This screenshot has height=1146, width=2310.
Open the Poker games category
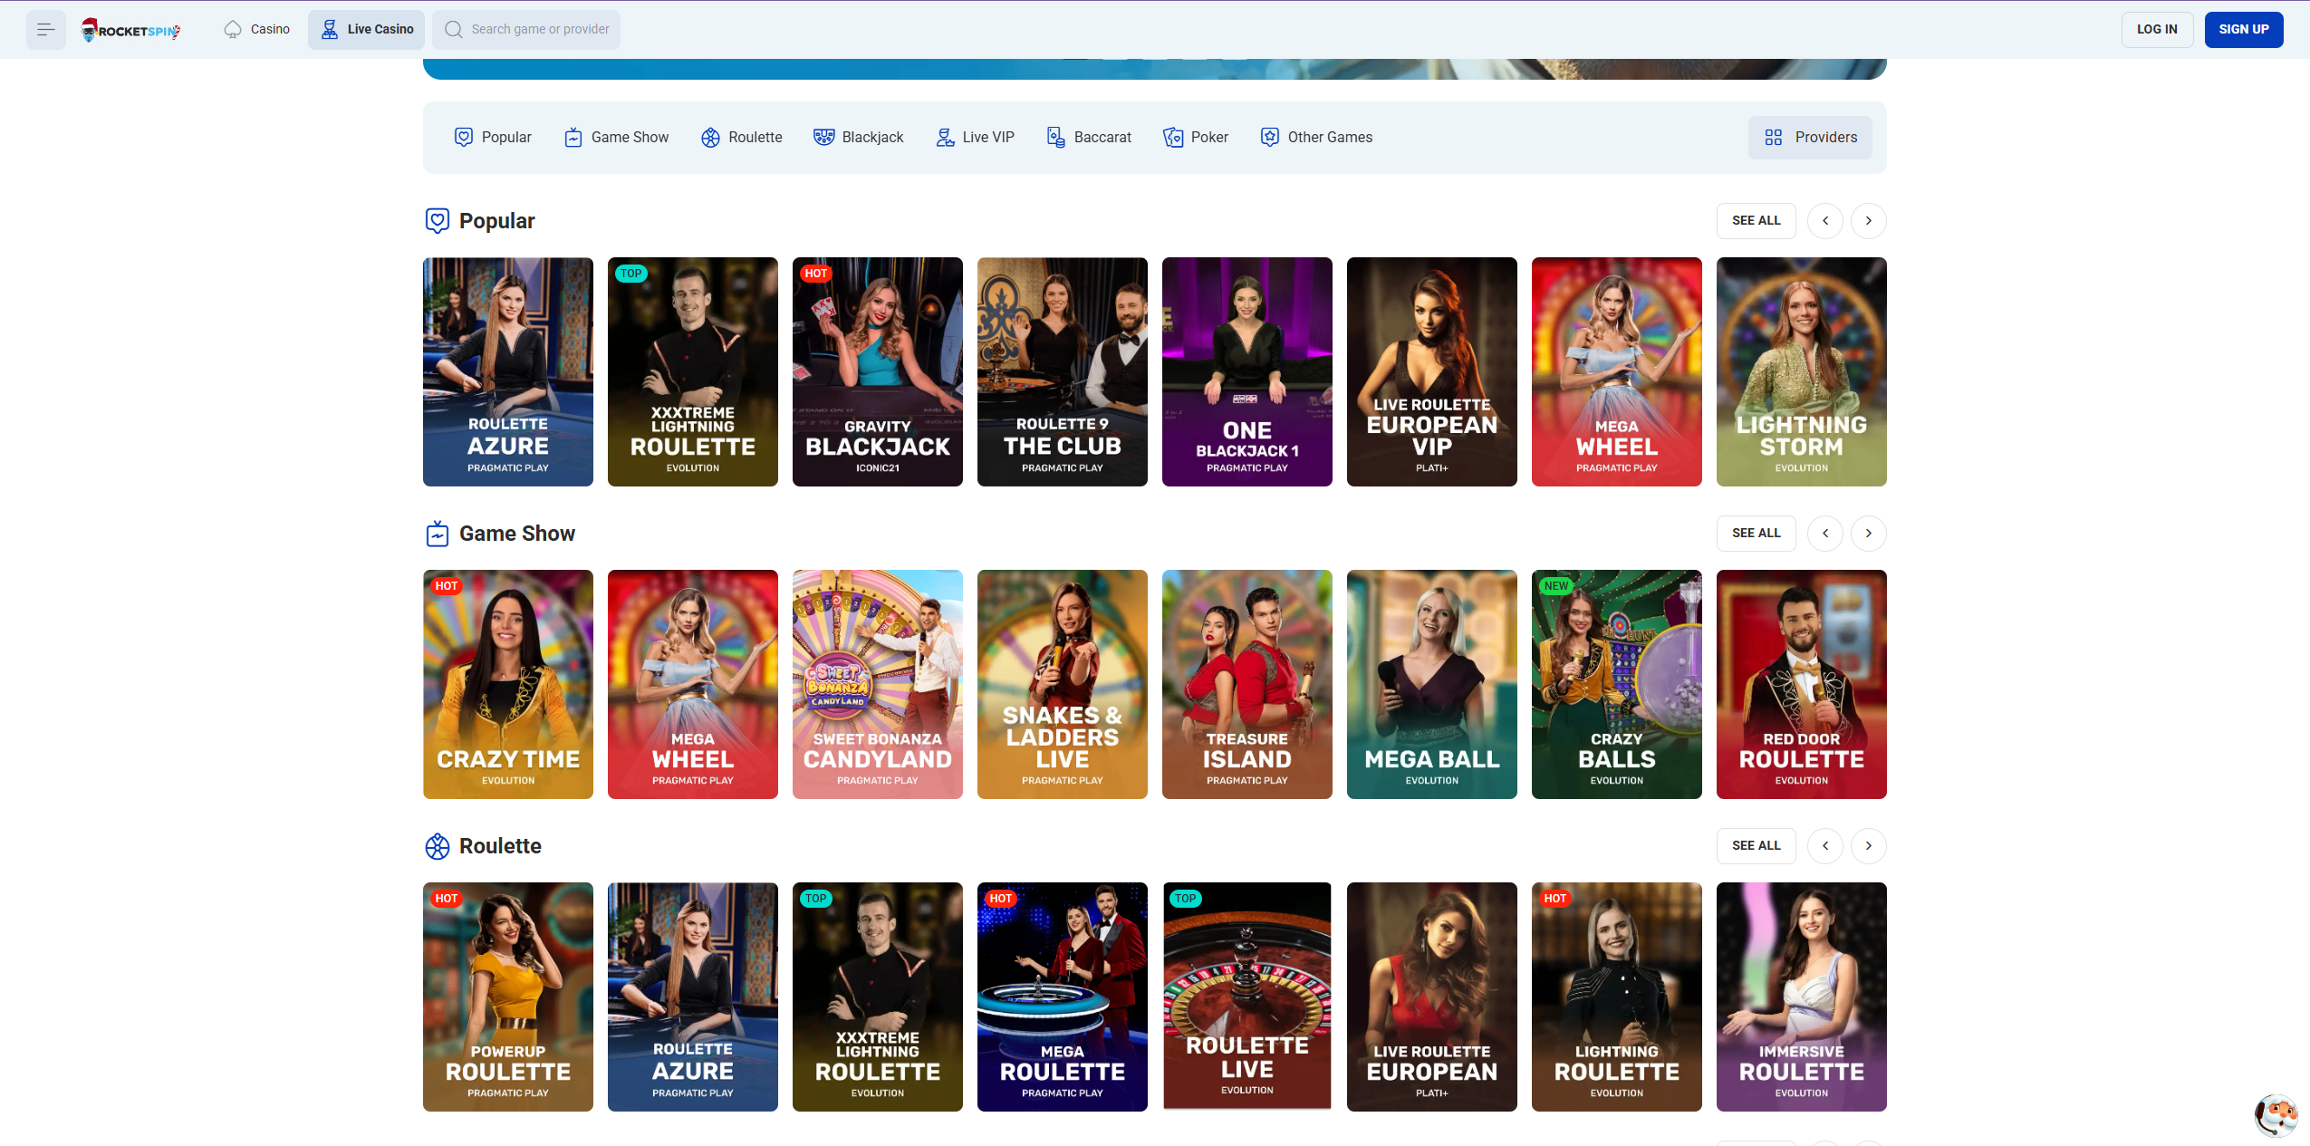coord(1172,137)
